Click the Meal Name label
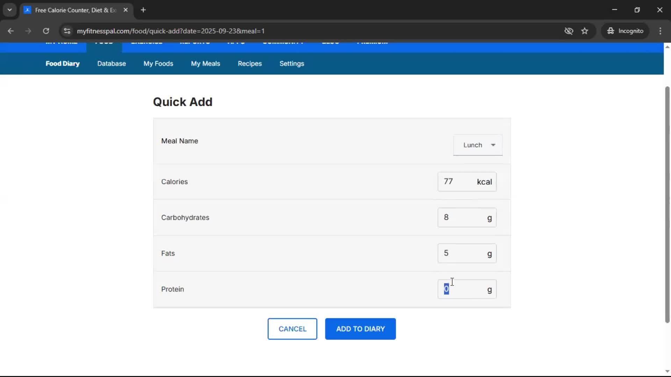Viewport: 671px width, 377px height. (180, 141)
